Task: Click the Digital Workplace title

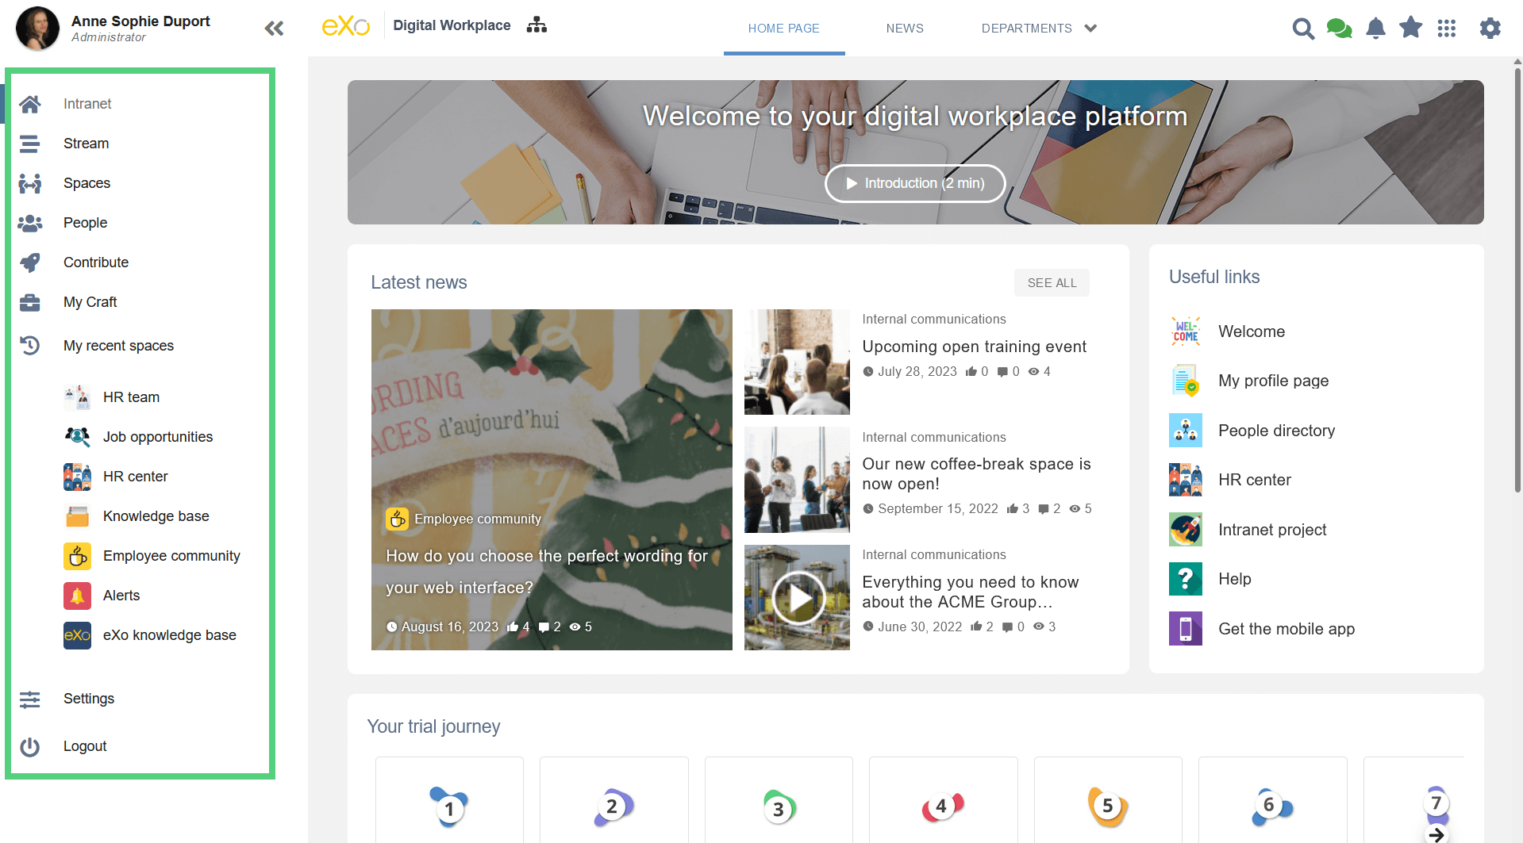Action: click(x=452, y=25)
